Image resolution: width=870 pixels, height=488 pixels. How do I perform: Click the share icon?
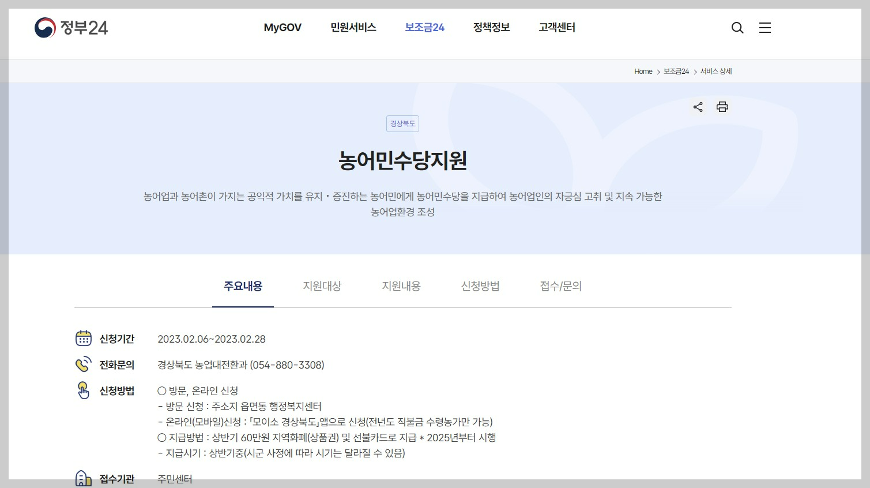pos(698,107)
